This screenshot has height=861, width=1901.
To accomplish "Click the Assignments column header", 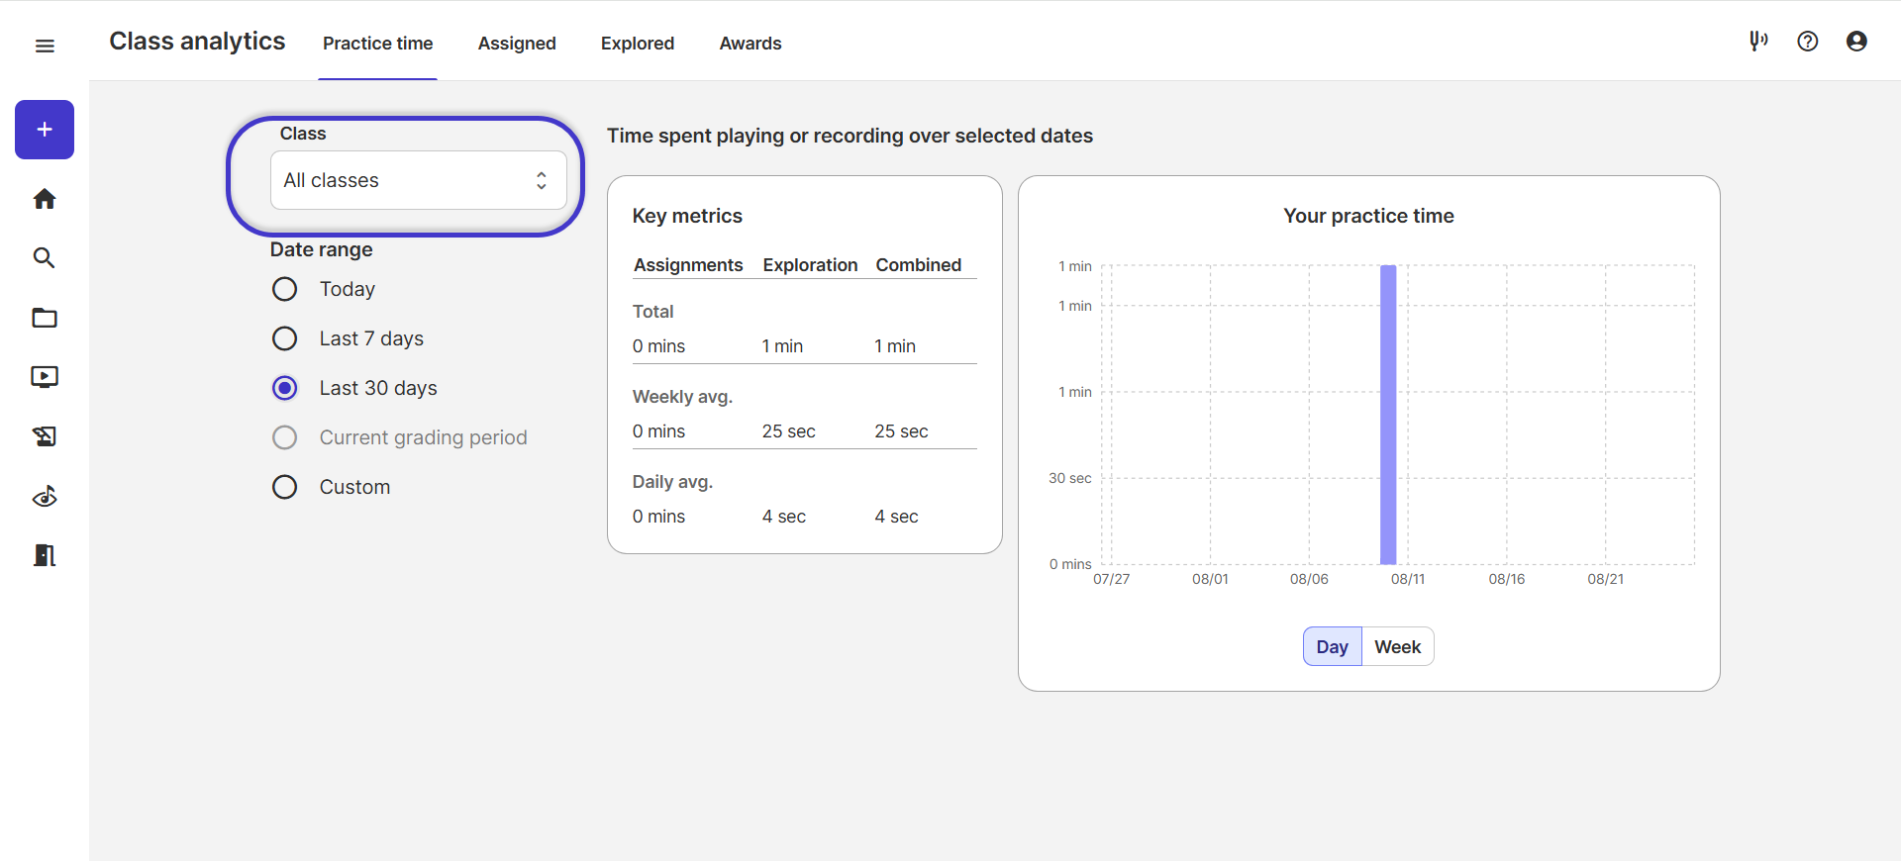I will click(x=688, y=265).
